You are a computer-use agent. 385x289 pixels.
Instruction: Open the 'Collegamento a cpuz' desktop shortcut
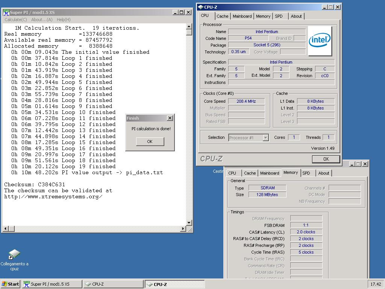point(14,260)
